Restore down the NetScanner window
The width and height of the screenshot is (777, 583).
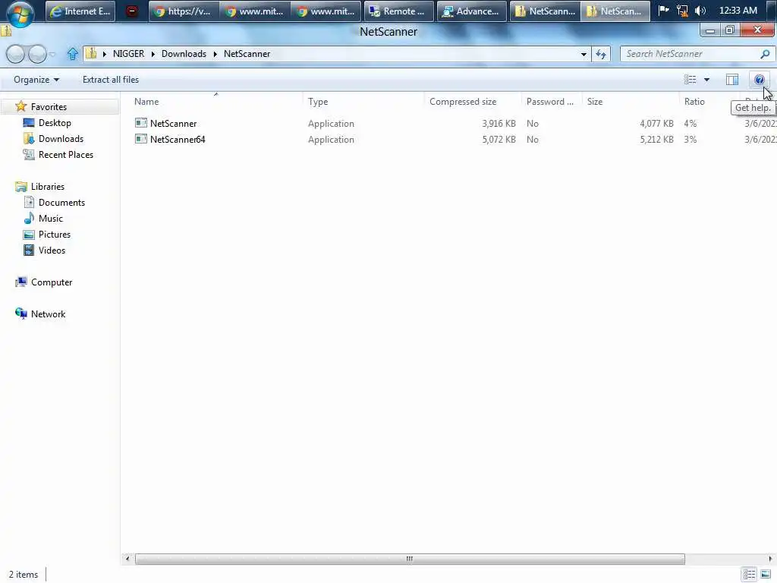click(730, 30)
